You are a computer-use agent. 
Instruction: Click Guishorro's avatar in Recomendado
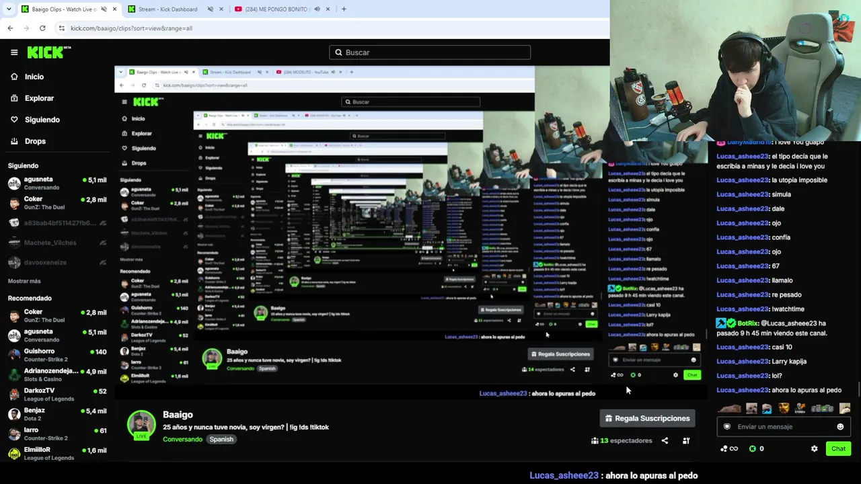14,355
